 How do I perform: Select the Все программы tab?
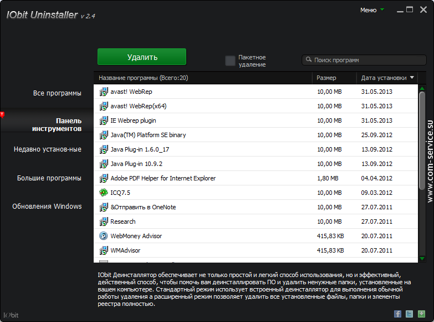point(57,93)
